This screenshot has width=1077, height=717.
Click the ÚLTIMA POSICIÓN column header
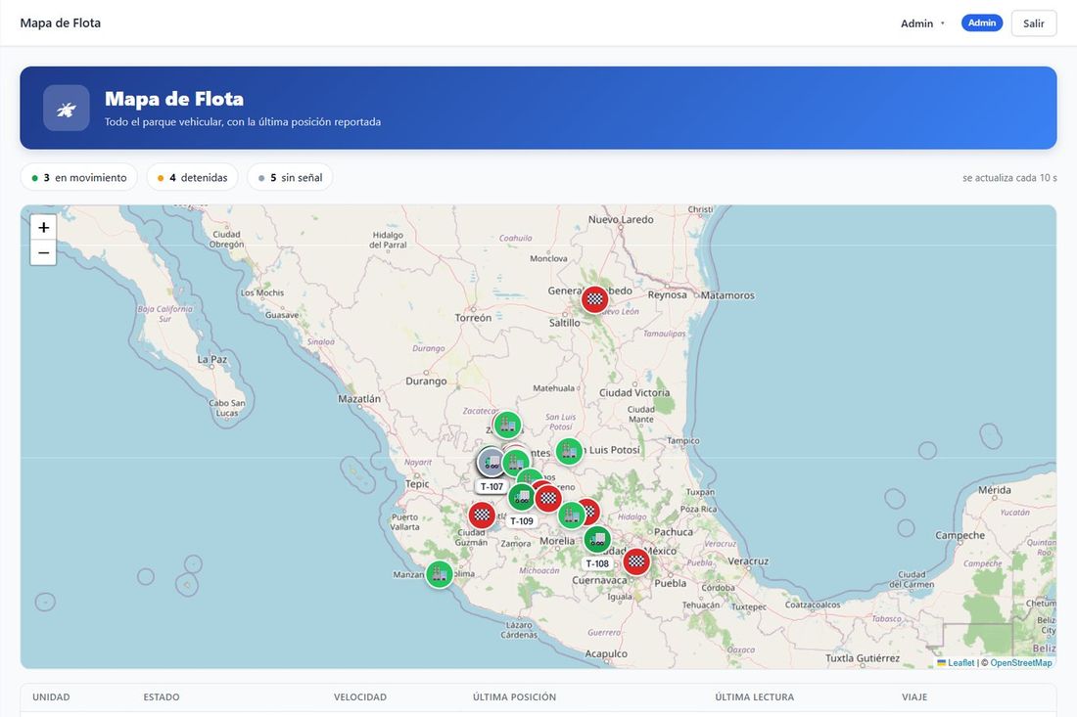click(x=514, y=697)
